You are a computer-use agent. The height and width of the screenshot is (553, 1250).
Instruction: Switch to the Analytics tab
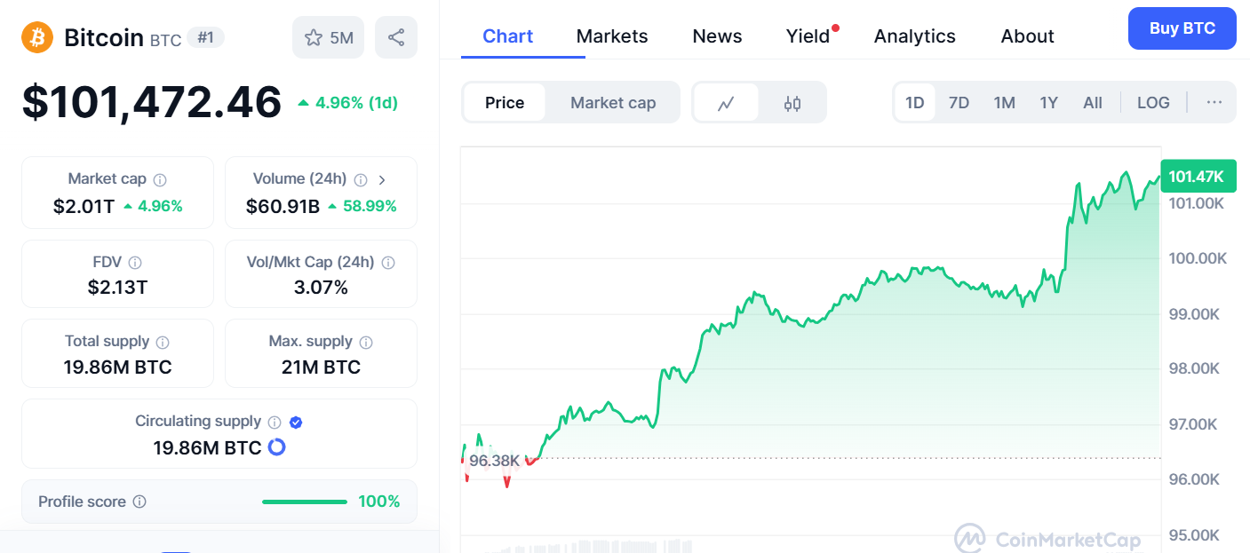coord(914,36)
